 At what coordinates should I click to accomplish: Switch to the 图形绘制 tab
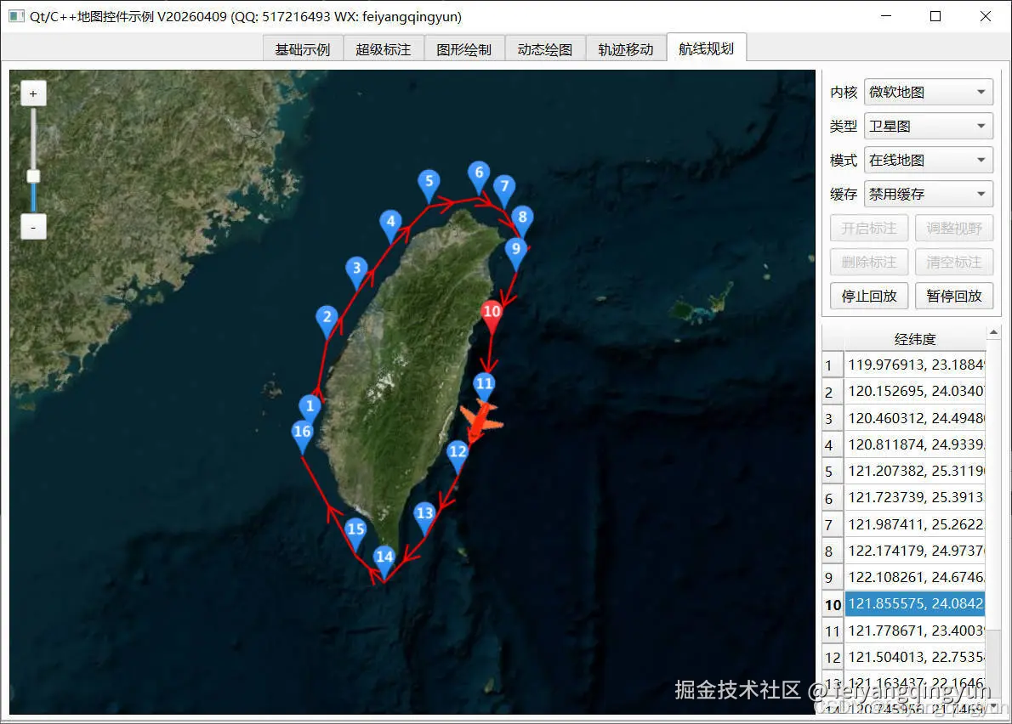click(463, 49)
